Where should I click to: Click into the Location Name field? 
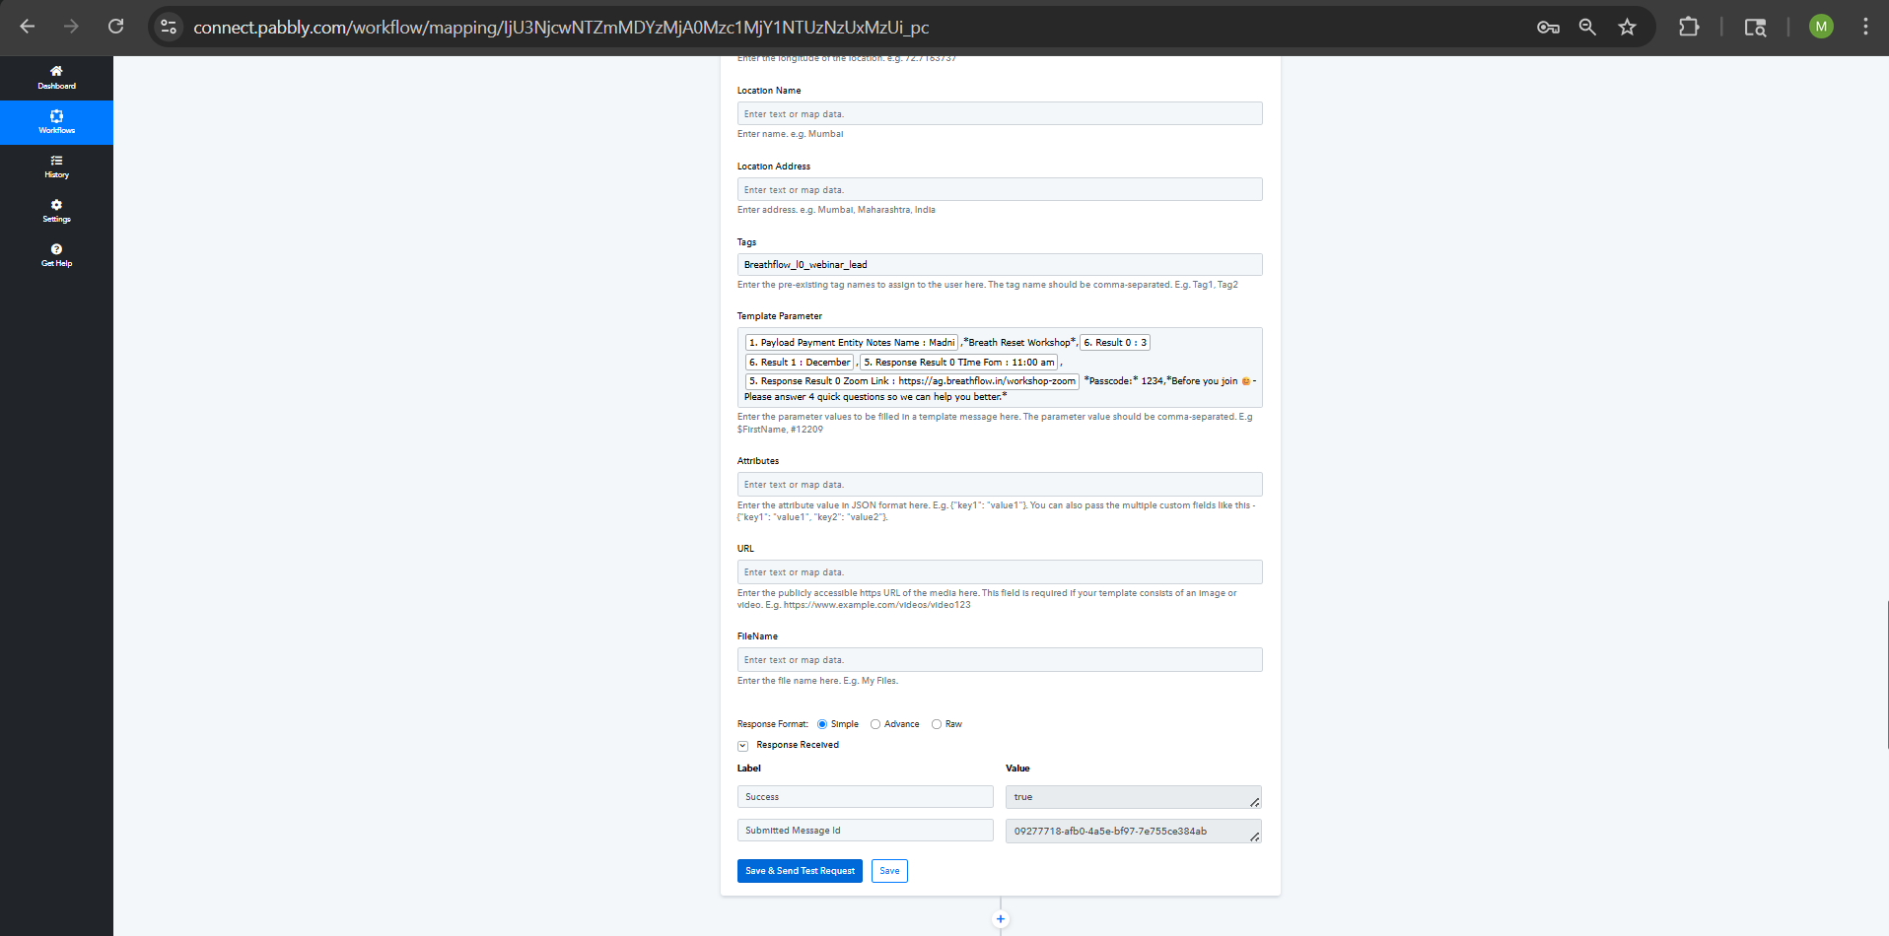coord(999,114)
